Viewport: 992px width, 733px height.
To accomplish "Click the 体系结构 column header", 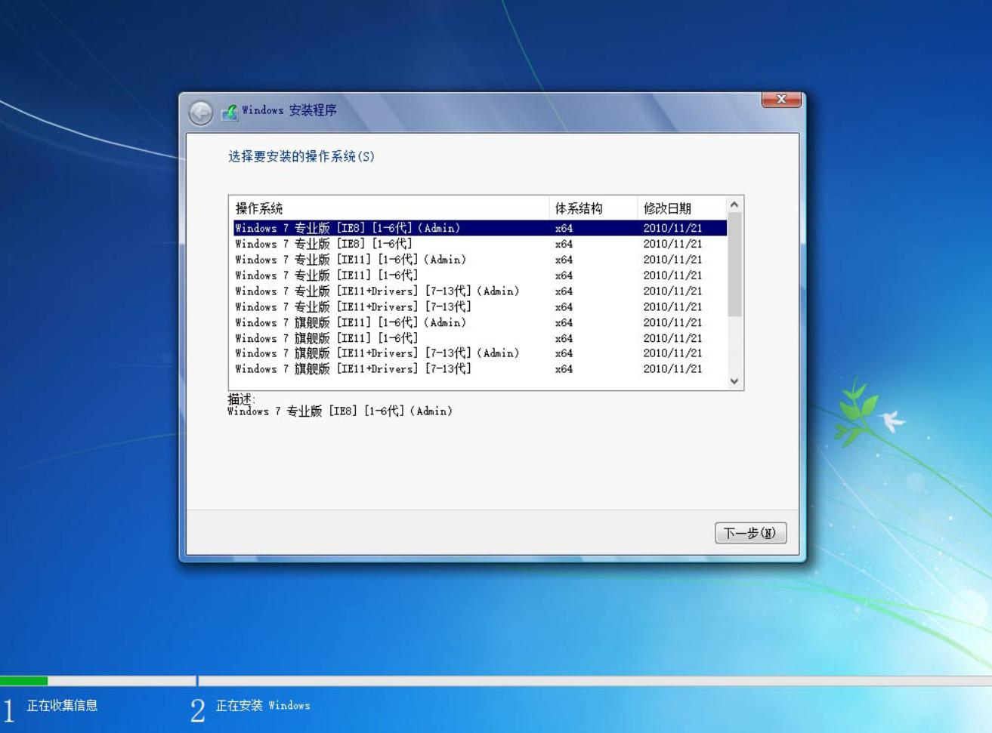I will point(593,208).
